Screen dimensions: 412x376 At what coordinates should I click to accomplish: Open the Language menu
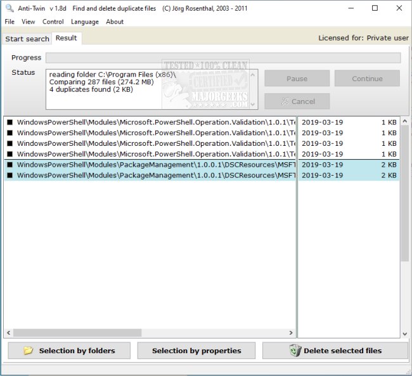tap(85, 22)
